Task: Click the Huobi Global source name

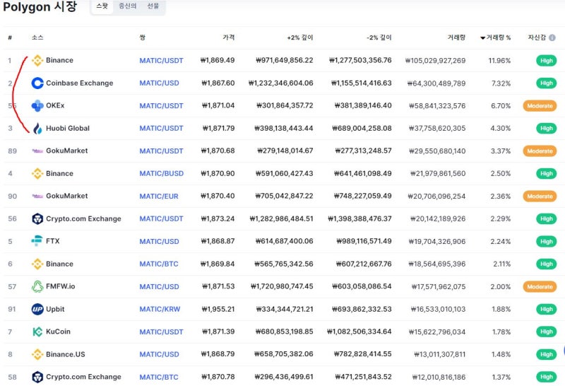Action: pyautogui.click(x=68, y=128)
